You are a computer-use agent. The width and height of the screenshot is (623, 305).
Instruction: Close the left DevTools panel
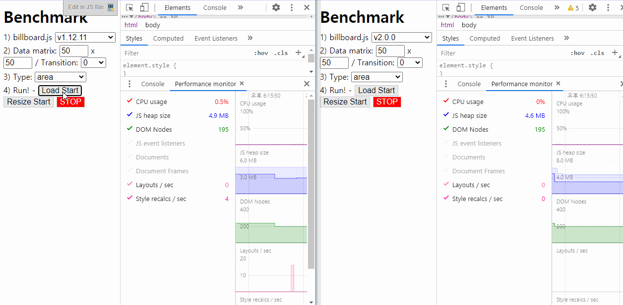coord(307,7)
